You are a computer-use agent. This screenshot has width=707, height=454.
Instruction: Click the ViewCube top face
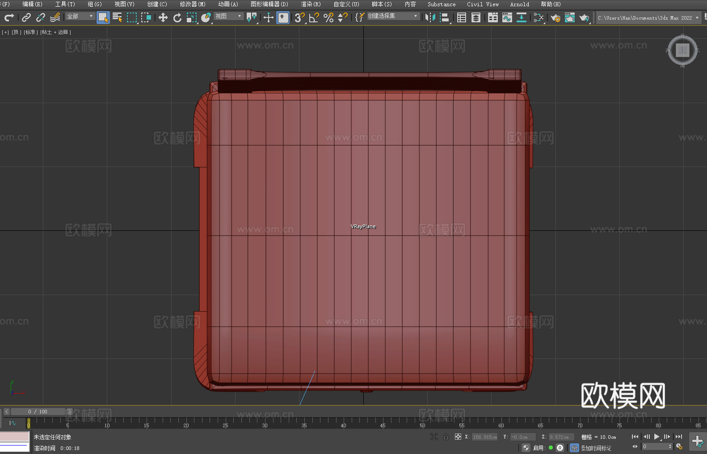682,50
